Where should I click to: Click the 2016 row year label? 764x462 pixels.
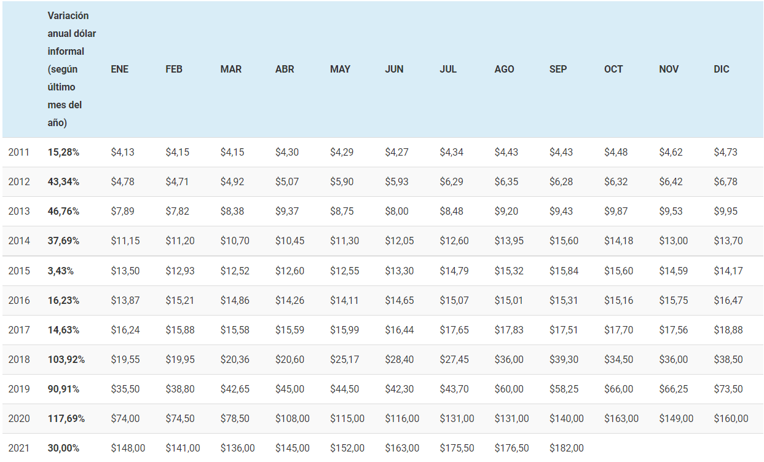pos(18,300)
